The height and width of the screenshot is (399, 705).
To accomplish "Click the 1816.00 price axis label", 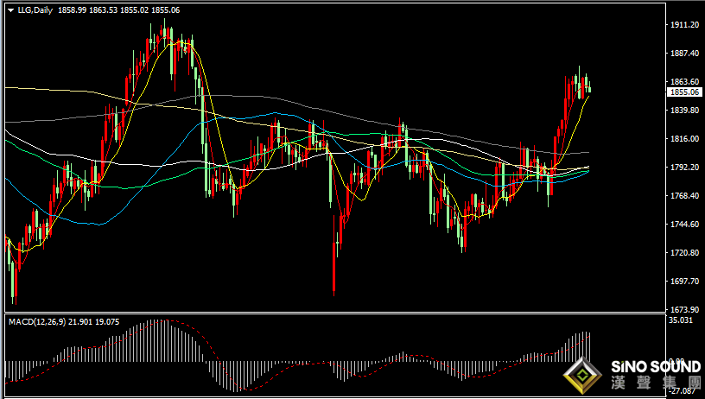I will [685, 138].
